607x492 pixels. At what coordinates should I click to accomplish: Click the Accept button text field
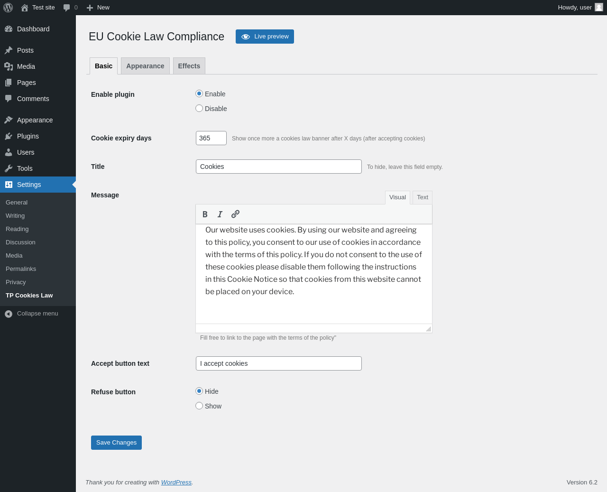(279, 363)
